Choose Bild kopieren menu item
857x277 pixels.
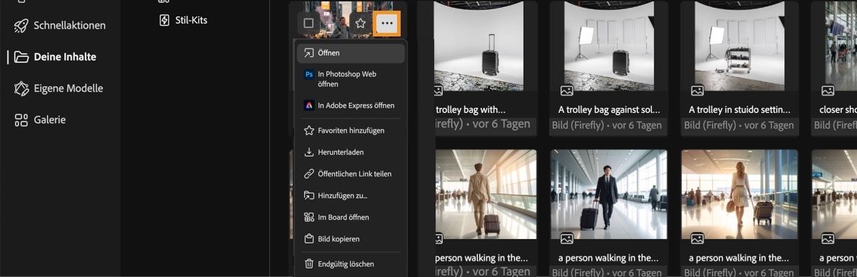click(x=351, y=238)
